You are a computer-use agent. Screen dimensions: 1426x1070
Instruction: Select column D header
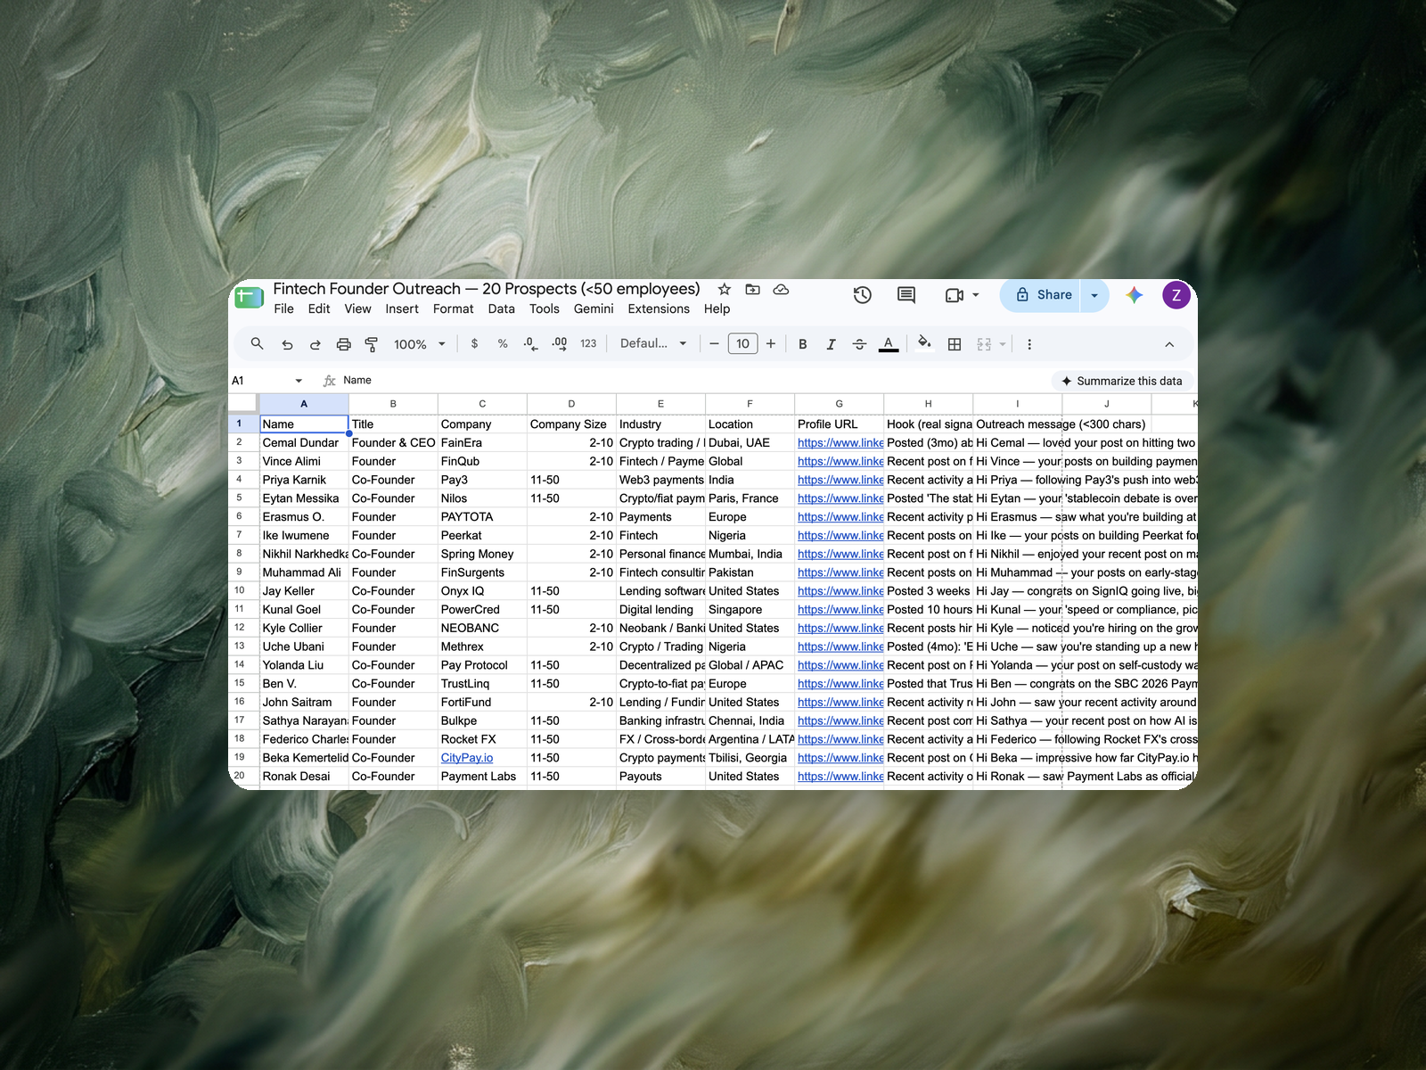click(x=571, y=404)
